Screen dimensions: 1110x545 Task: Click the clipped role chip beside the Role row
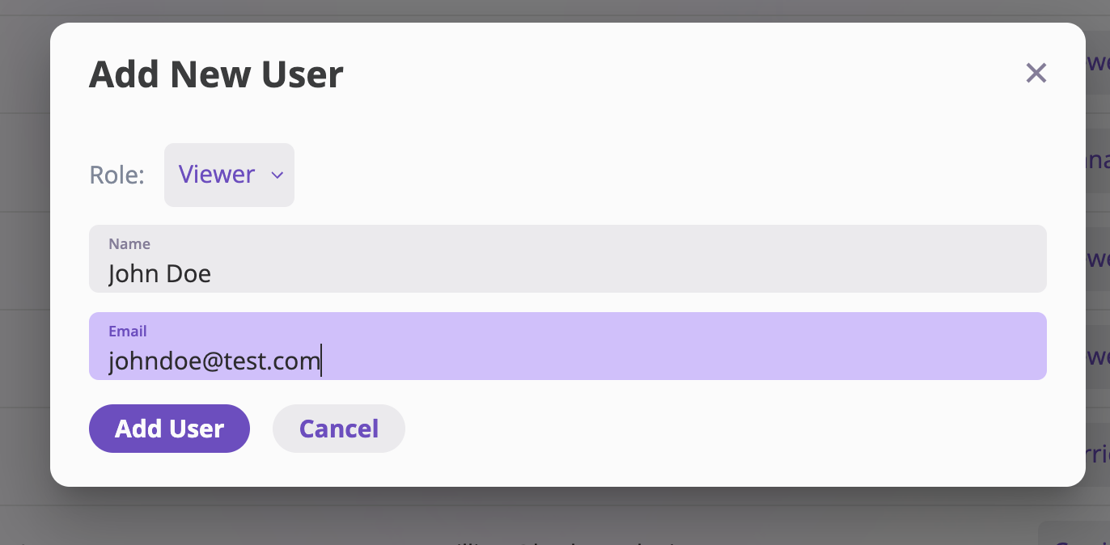coord(1098,160)
